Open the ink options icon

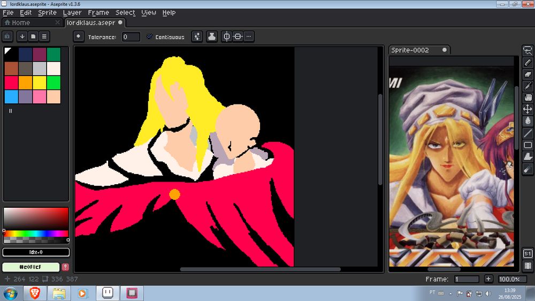click(x=211, y=36)
